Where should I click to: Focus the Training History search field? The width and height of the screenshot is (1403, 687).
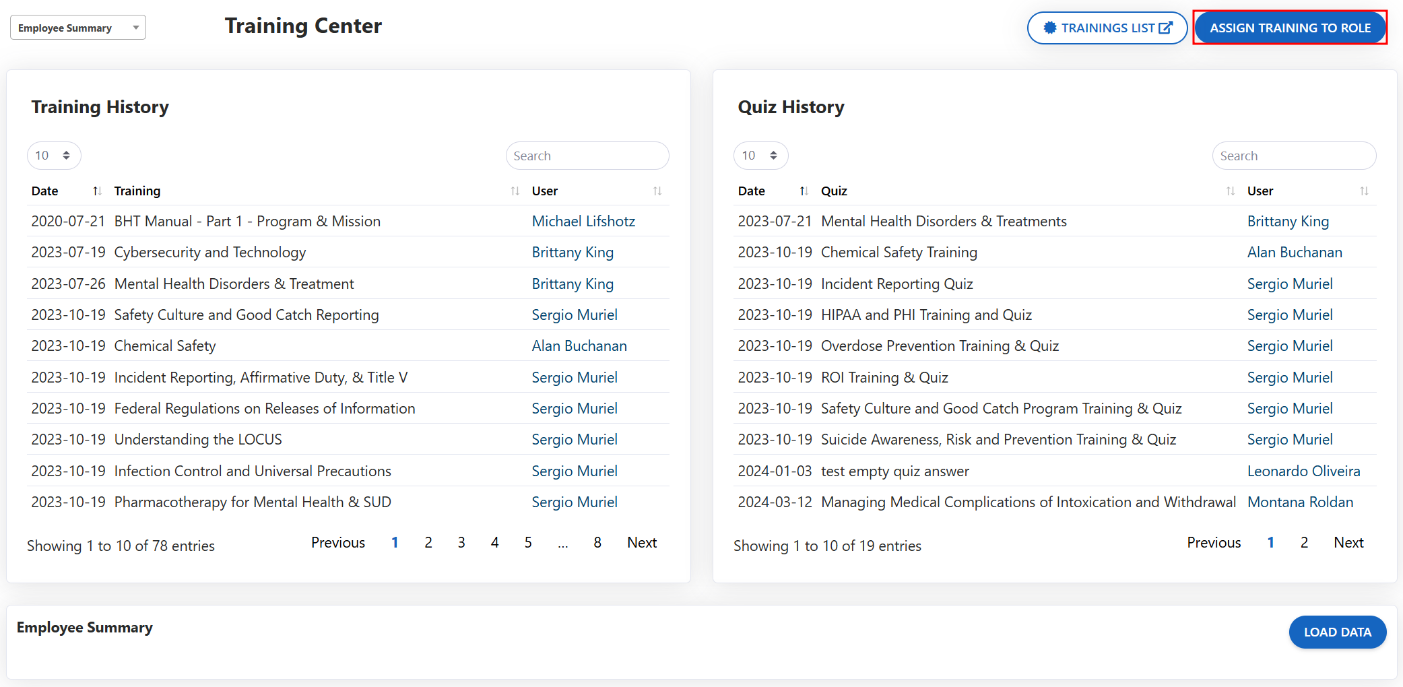587,156
